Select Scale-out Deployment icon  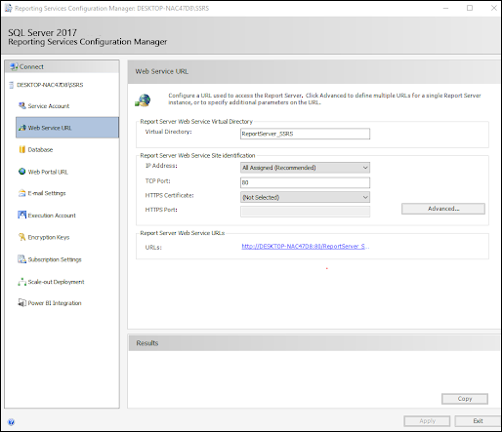coord(21,282)
